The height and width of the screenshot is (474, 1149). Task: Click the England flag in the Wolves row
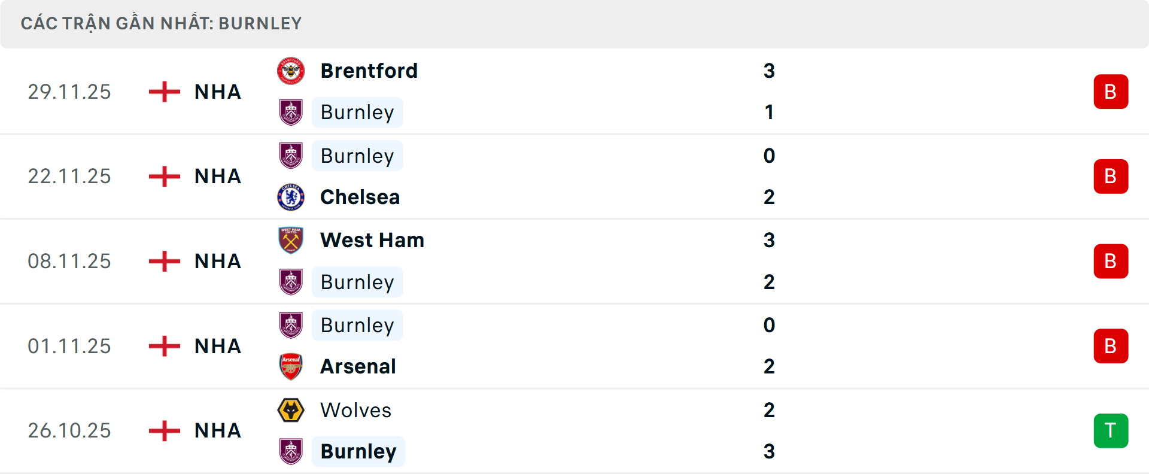pyautogui.click(x=163, y=430)
